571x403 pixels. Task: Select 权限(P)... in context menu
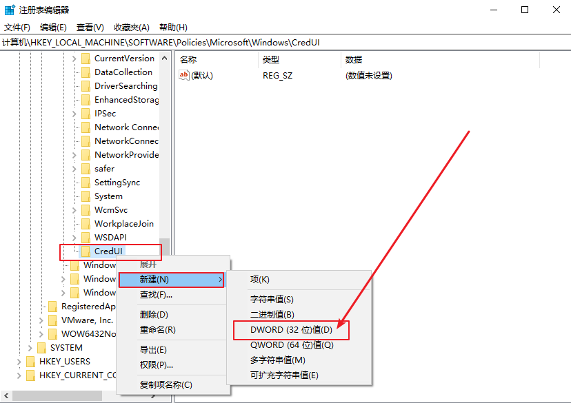coord(156,364)
